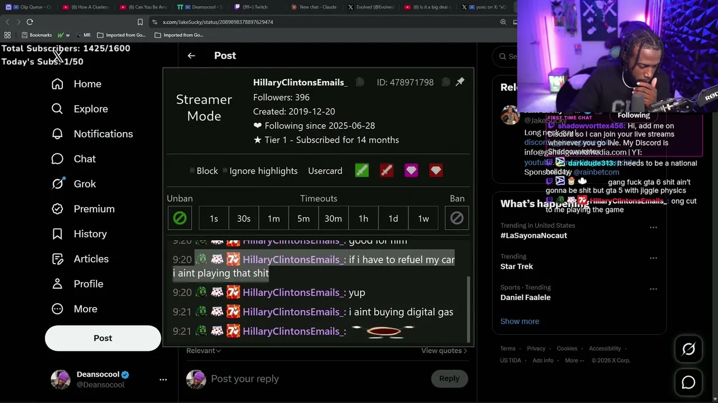Open Profile in the X sidebar
The width and height of the screenshot is (718, 403).
[x=77, y=284]
